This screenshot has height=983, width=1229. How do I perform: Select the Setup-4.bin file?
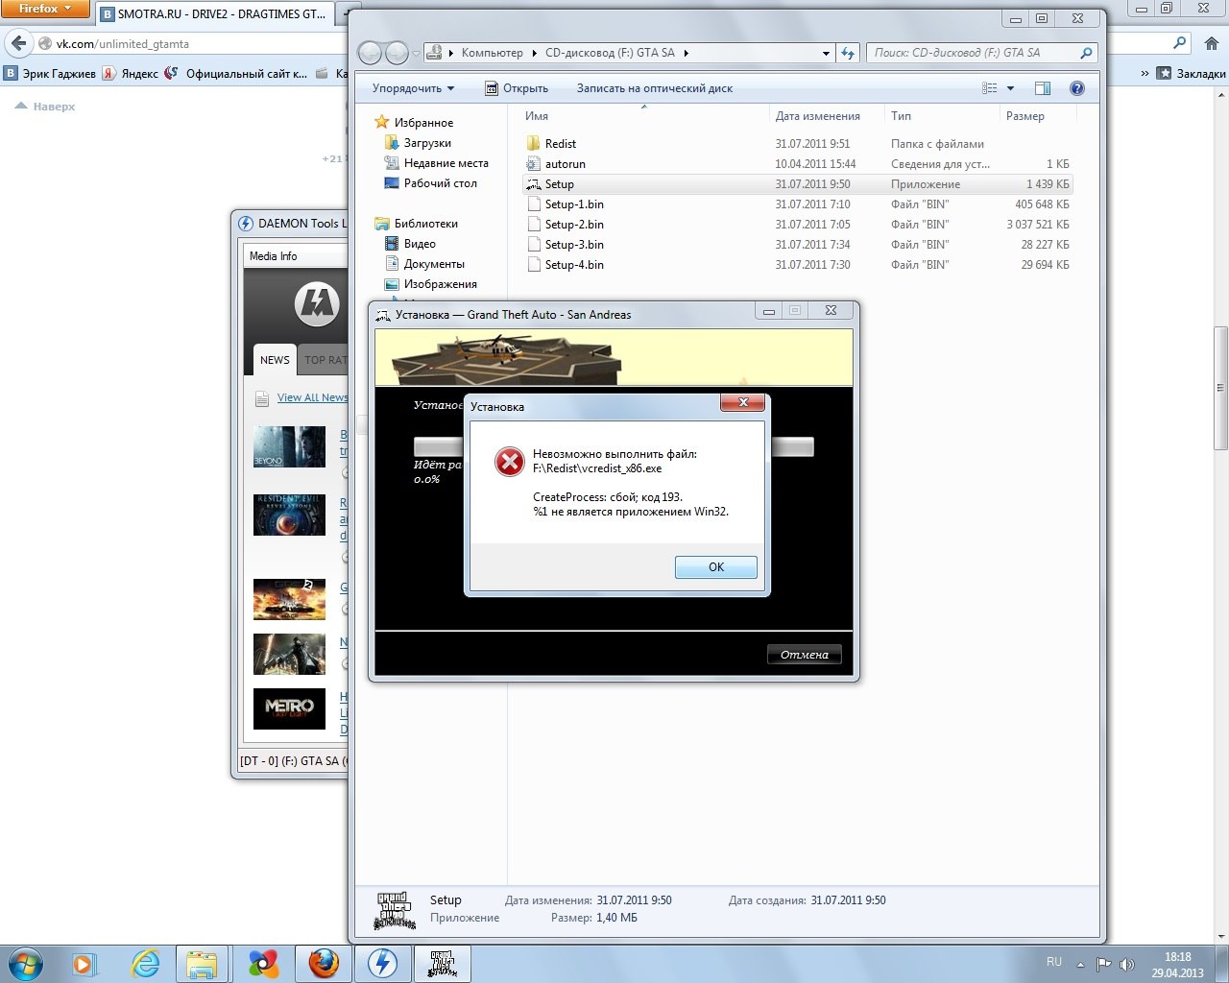574,265
